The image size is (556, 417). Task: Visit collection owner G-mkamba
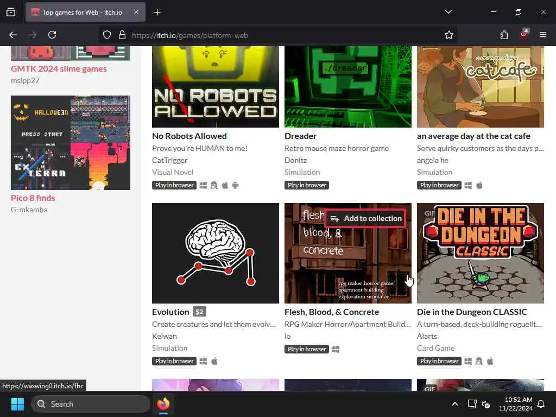tap(29, 210)
